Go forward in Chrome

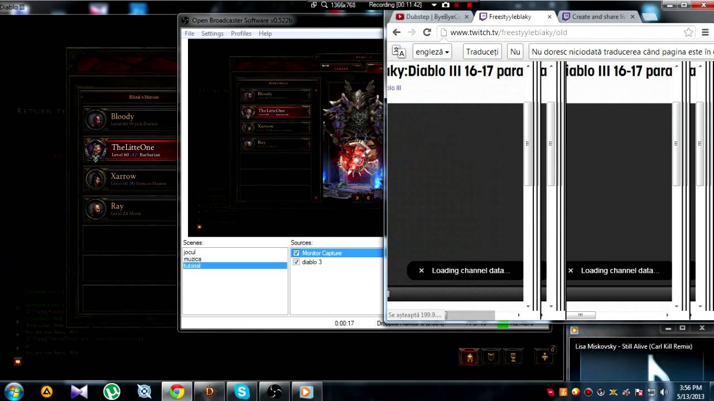pyautogui.click(x=412, y=32)
